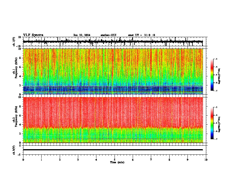The image size is (232, 179).
Task: Click the ch.2 spectrogram colorbar
Action: point(212,123)
